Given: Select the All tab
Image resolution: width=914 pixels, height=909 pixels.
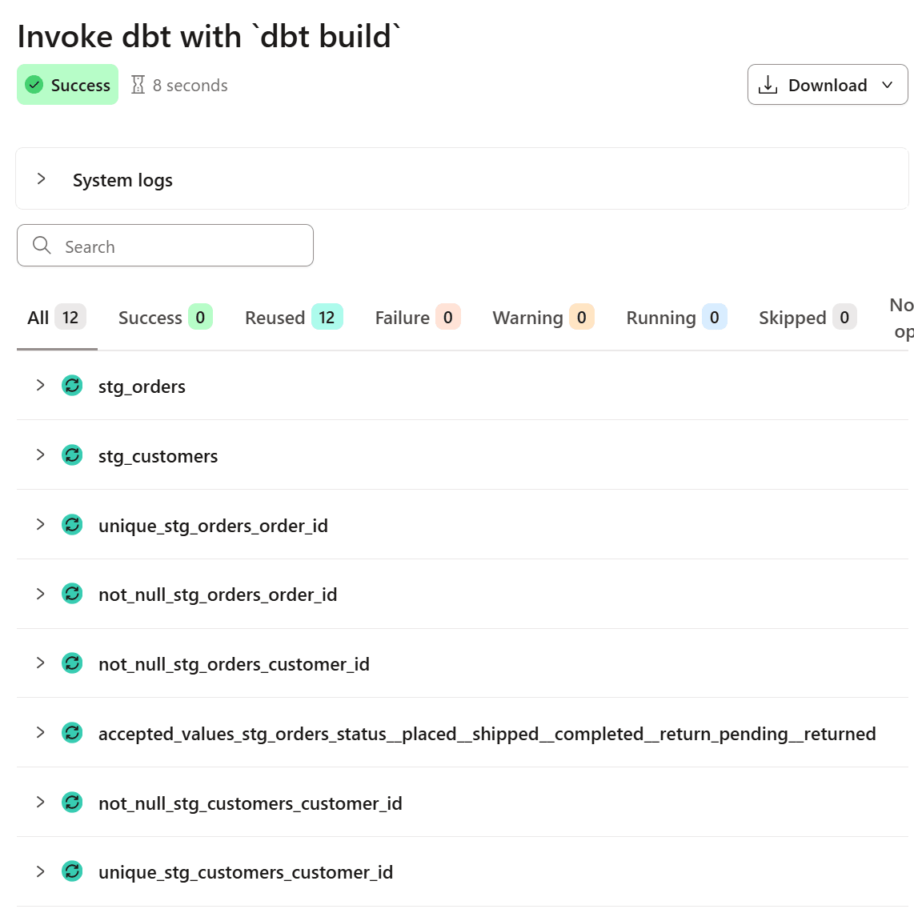Looking at the screenshot, I should [x=57, y=318].
